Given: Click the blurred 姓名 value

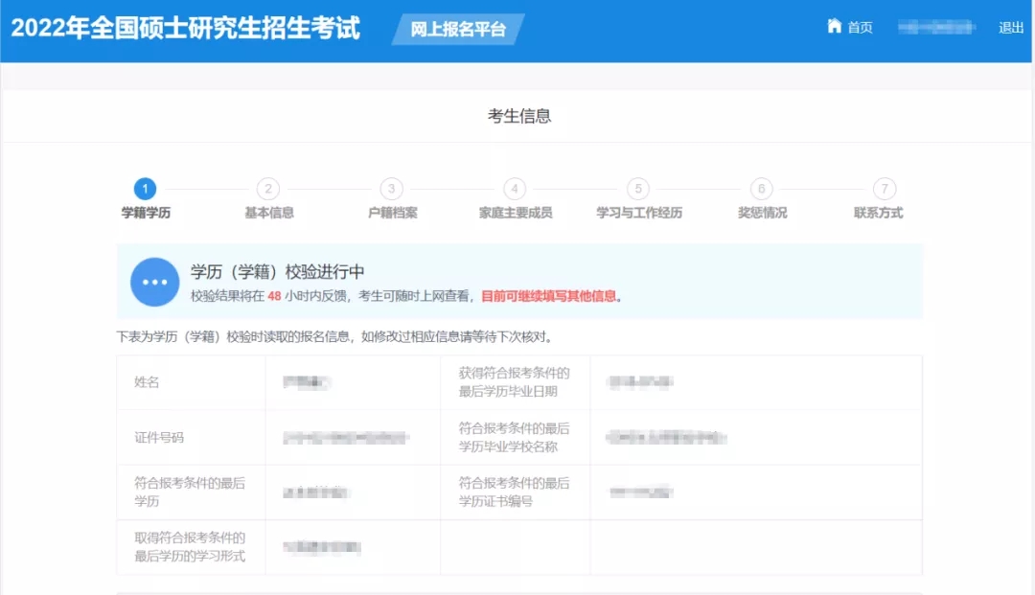Looking at the screenshot, I should pyautogui.click(x=307, y=382).
